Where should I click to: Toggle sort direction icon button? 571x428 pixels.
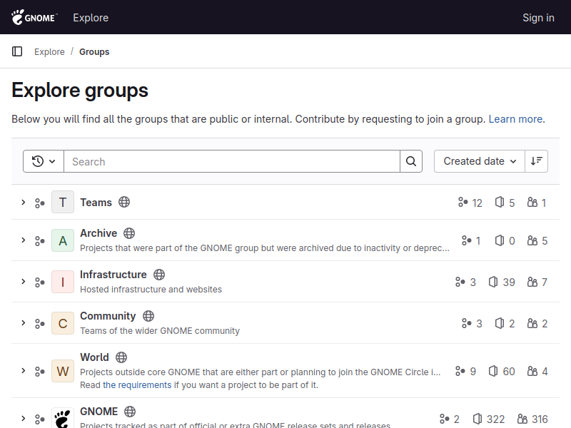537,161
